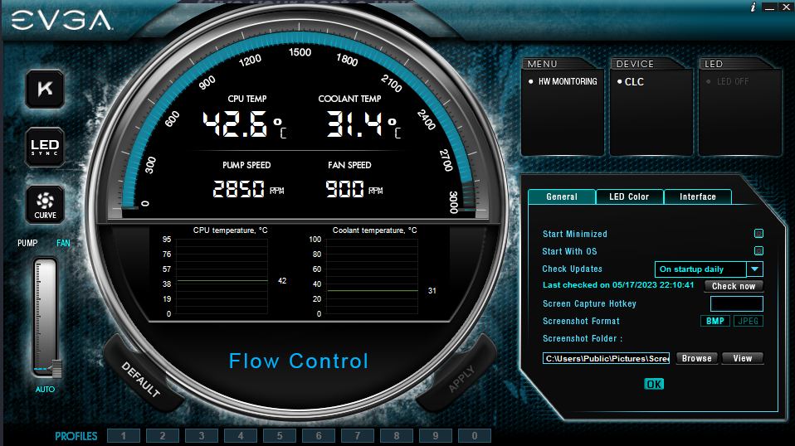This screenshot has width=795, height=446.
Task: Click View screenshot folder button
Action: [x=742, y=358]
